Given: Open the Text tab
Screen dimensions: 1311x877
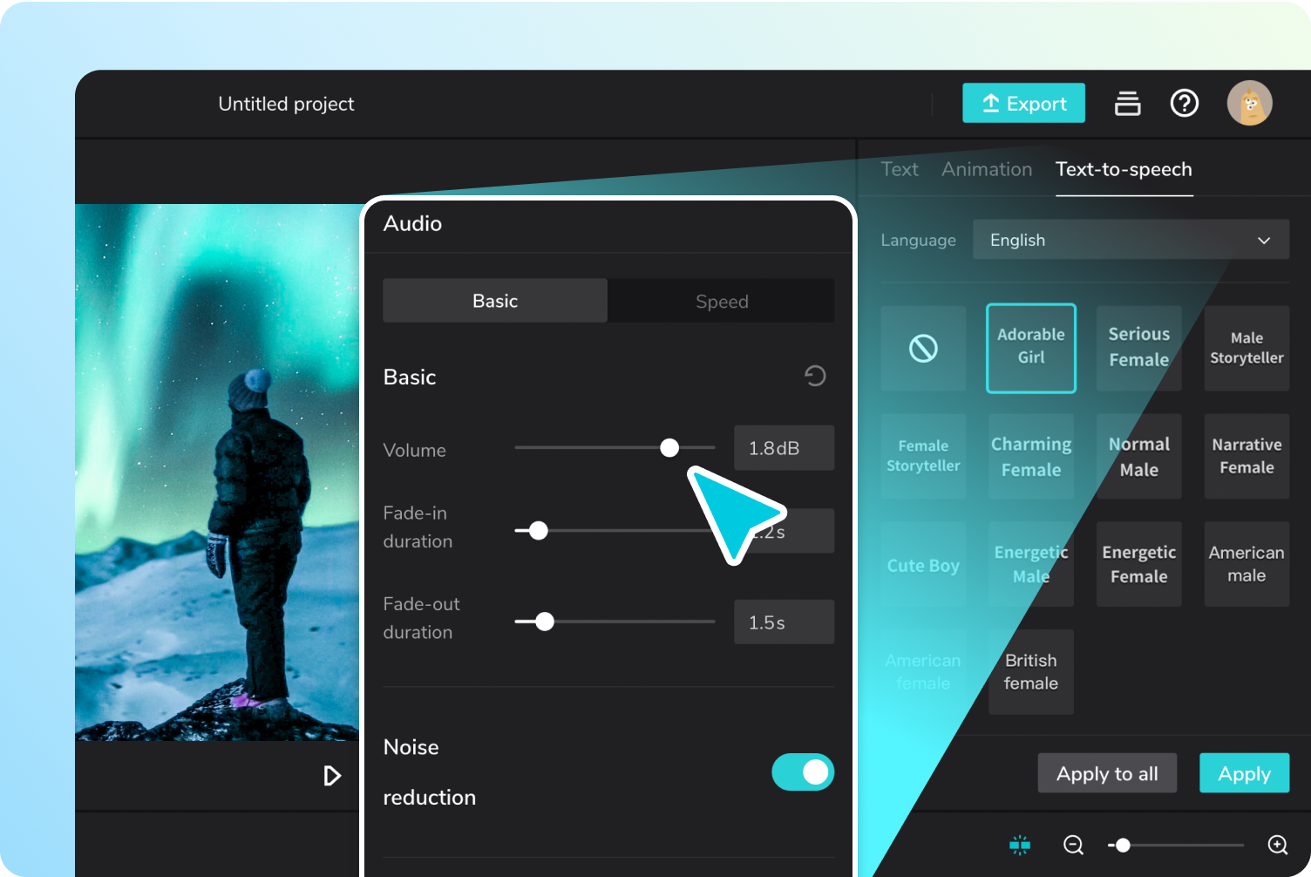Looking at the screenshot, I should pyautogui.click(x=899, y=169).
